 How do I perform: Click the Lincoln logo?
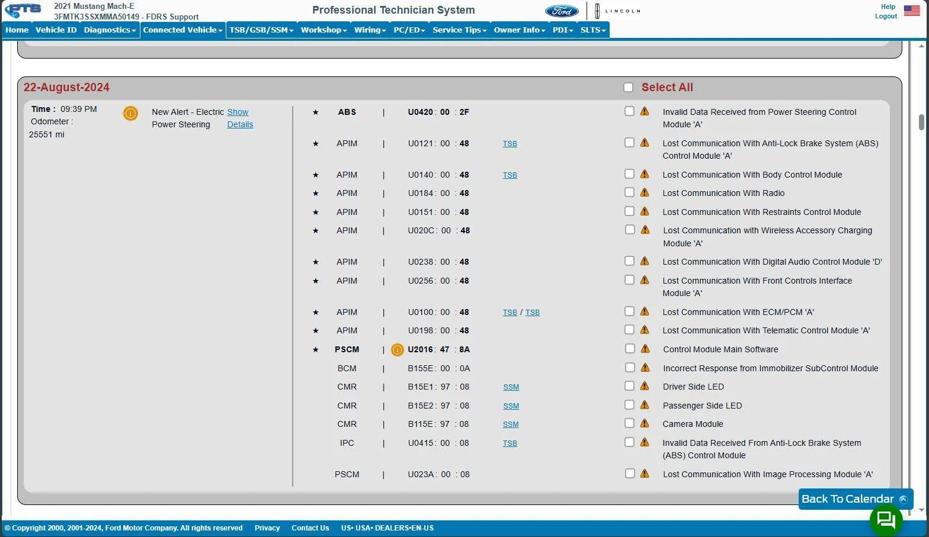617,11
